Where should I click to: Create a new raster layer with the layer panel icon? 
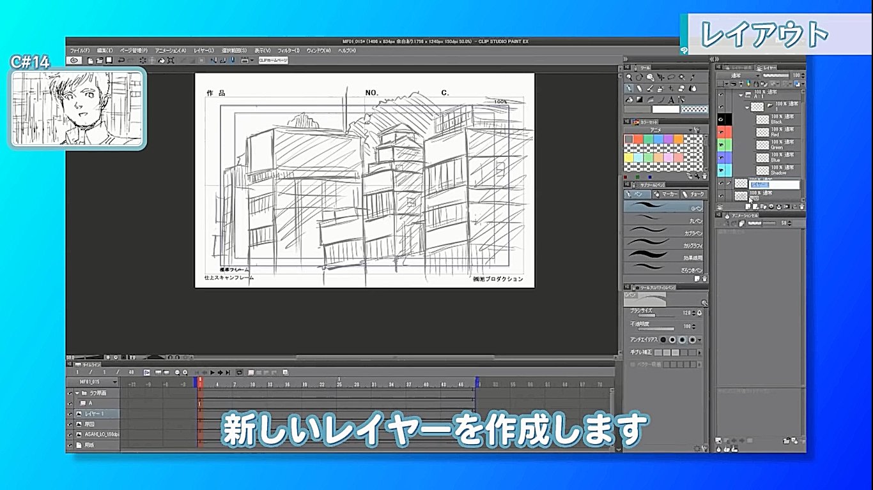pos(749,206)
